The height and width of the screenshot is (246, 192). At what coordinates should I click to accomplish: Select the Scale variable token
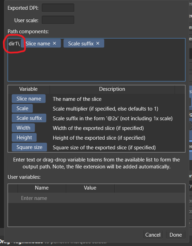click(22, 108)
